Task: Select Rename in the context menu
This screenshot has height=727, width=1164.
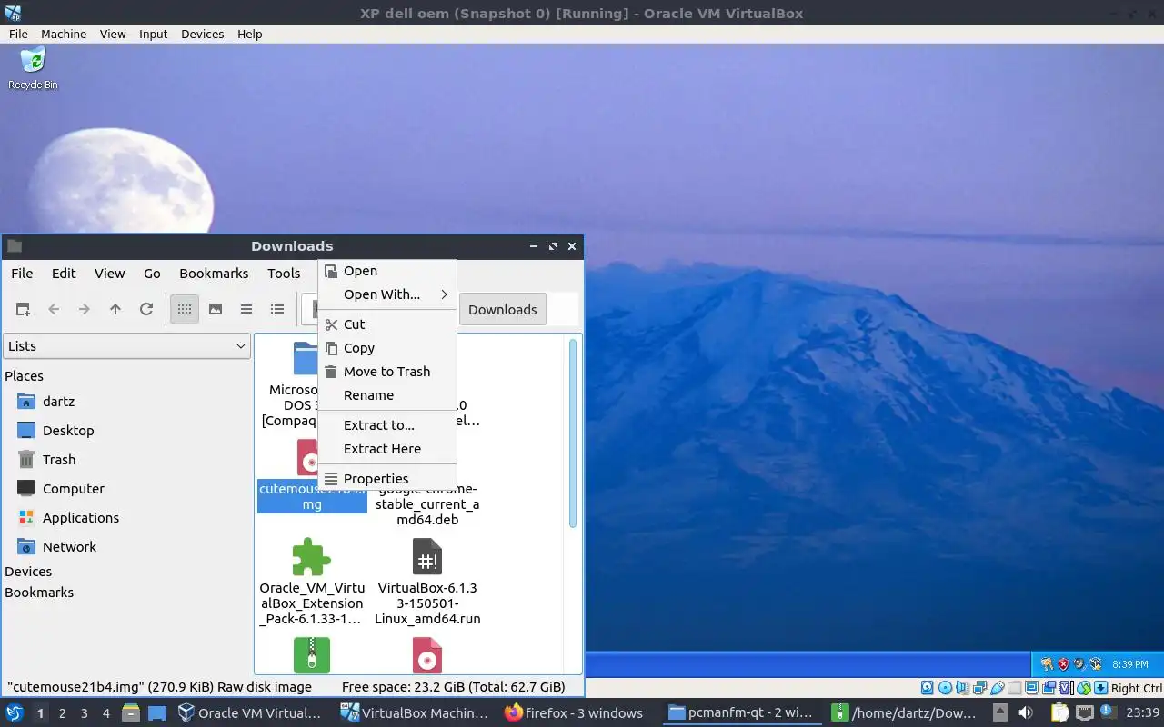Action: [x=387, y=395]
